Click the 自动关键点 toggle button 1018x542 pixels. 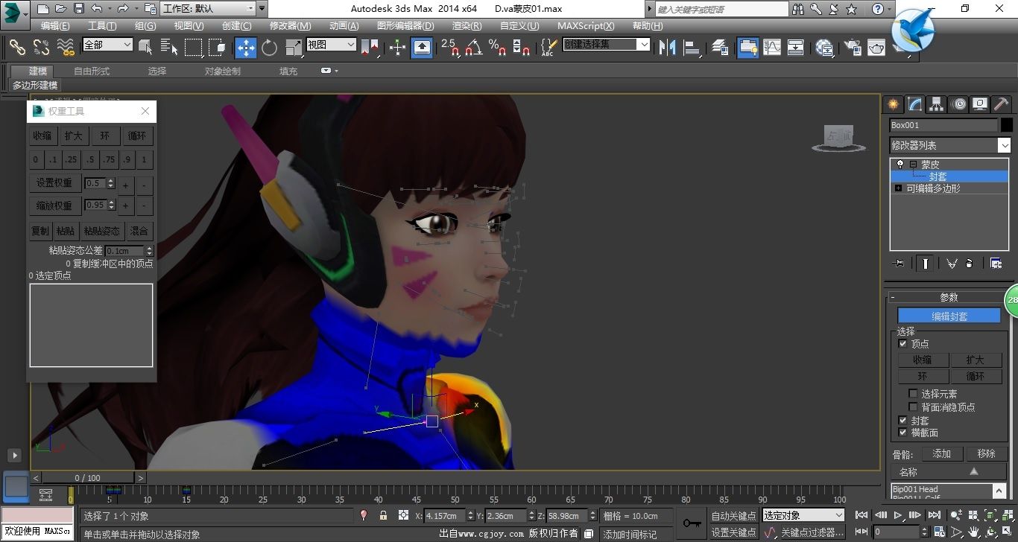click(x=733, y=516)
